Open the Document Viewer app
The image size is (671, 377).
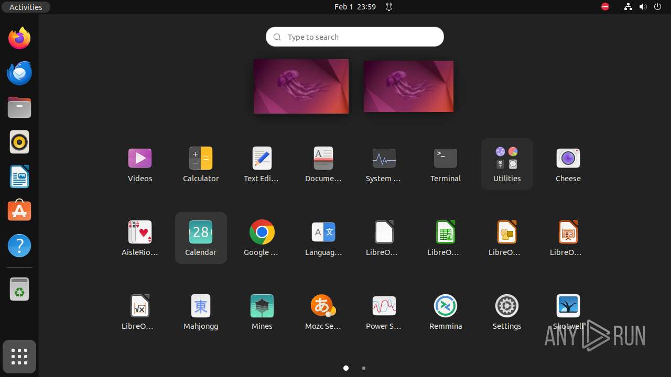[323, 164]
